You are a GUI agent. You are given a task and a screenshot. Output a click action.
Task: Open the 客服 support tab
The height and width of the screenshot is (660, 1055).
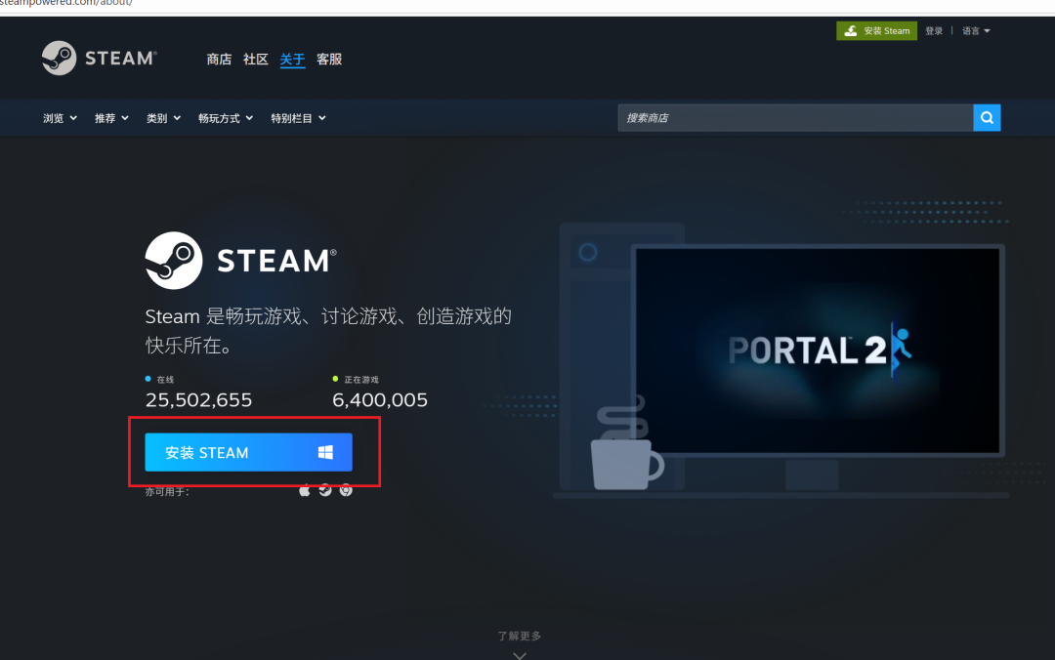click(329, 60)
